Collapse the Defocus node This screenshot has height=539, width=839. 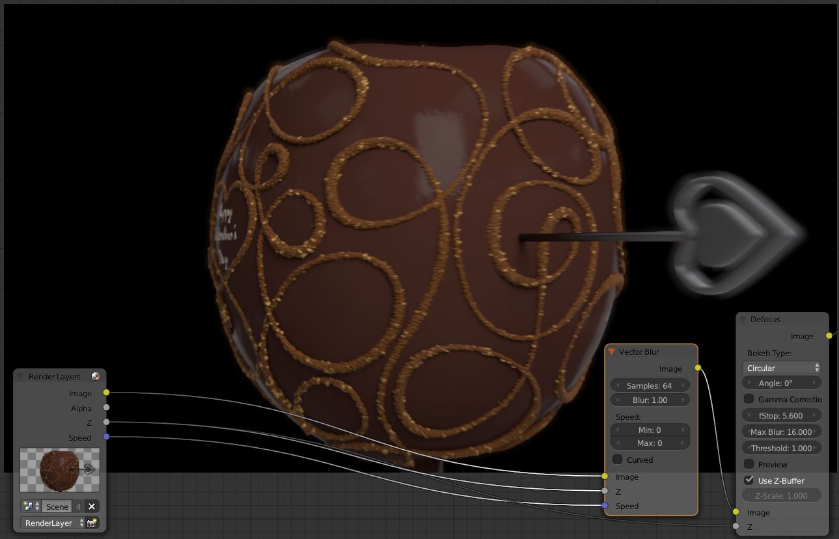(742, 320)
